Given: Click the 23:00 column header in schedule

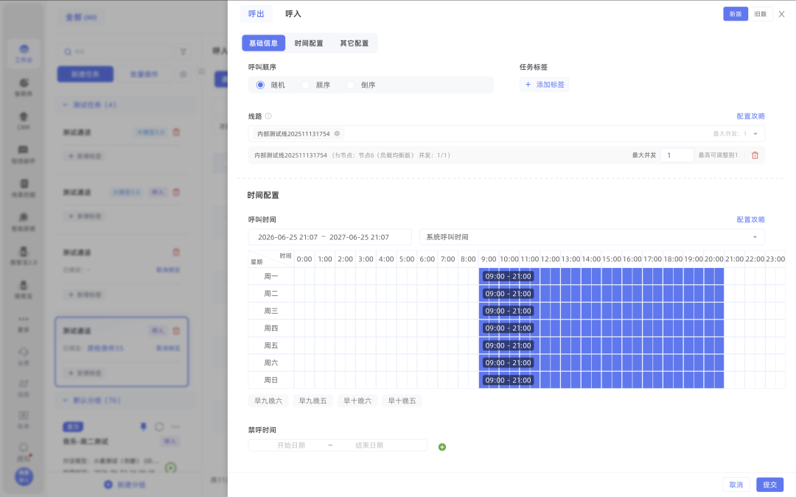Looking at the screenshot, I should 775,259.
